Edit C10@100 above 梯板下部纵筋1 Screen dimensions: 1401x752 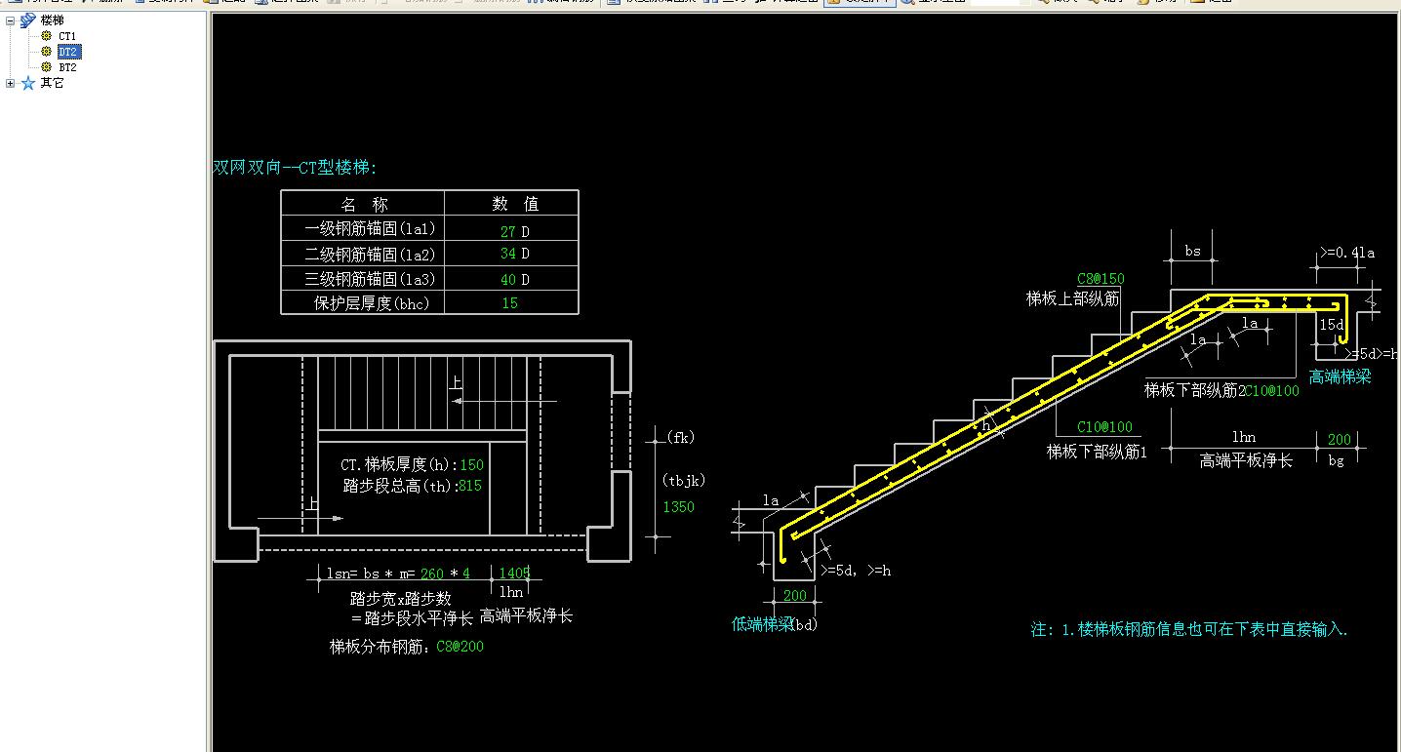point(1104,427)
